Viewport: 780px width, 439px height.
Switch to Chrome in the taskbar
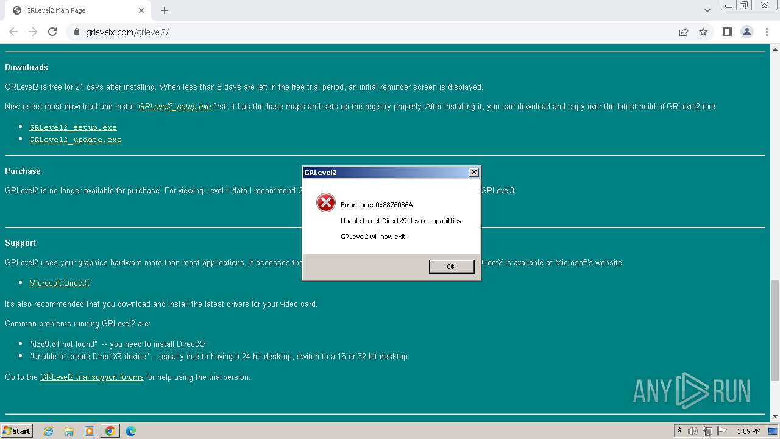[x=110, y=431]
